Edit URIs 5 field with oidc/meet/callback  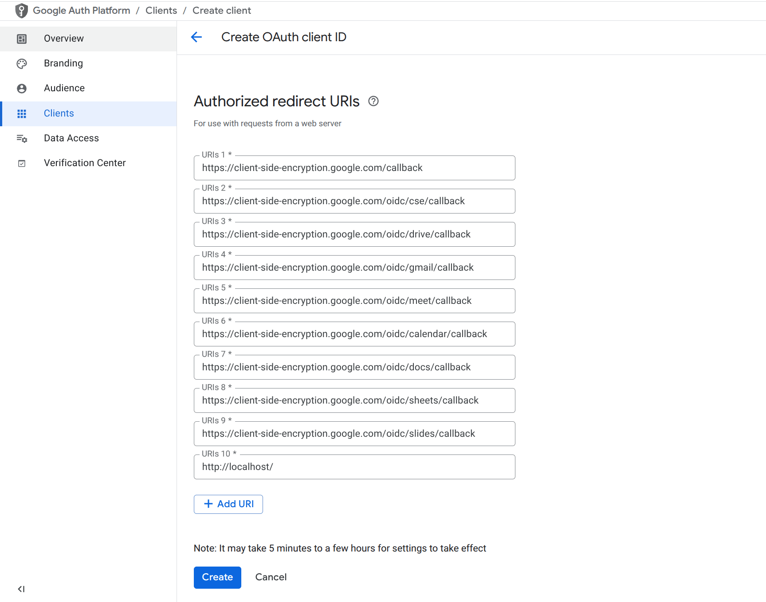point(354,301)
